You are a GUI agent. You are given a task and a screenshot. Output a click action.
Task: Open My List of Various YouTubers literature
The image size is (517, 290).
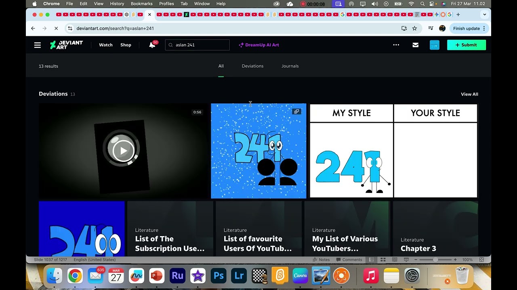(x=347, y=229)
